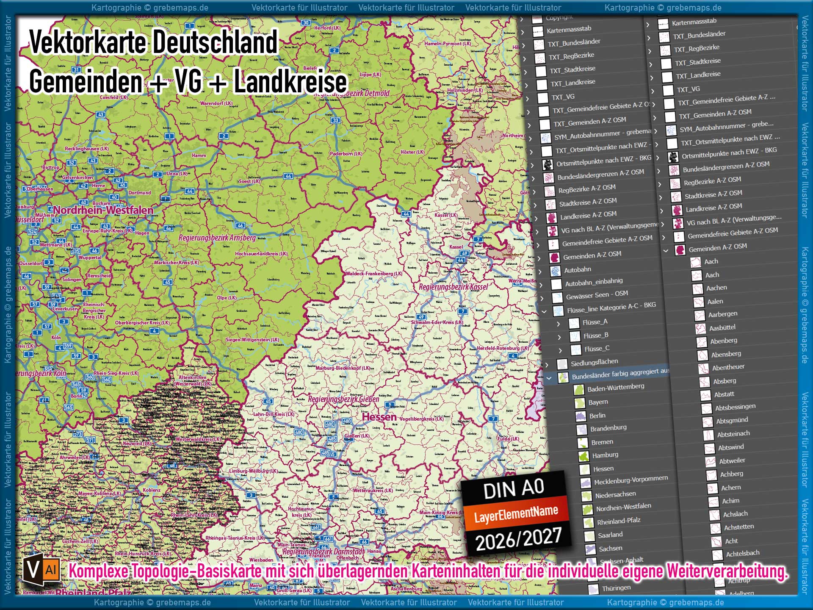Click the Aalen sublayer thumbnail
Image resolution: width=813 pixels, height=610 pixels.
pos(699,302)
